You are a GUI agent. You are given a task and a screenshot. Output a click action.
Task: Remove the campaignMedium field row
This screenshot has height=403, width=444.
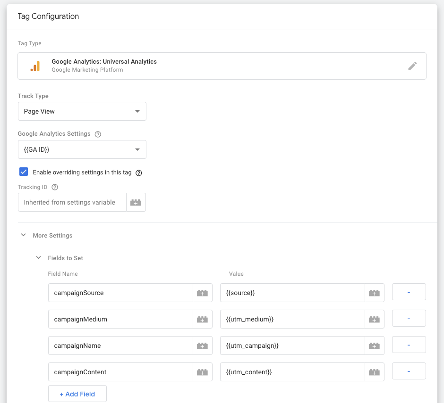(409, 318)
